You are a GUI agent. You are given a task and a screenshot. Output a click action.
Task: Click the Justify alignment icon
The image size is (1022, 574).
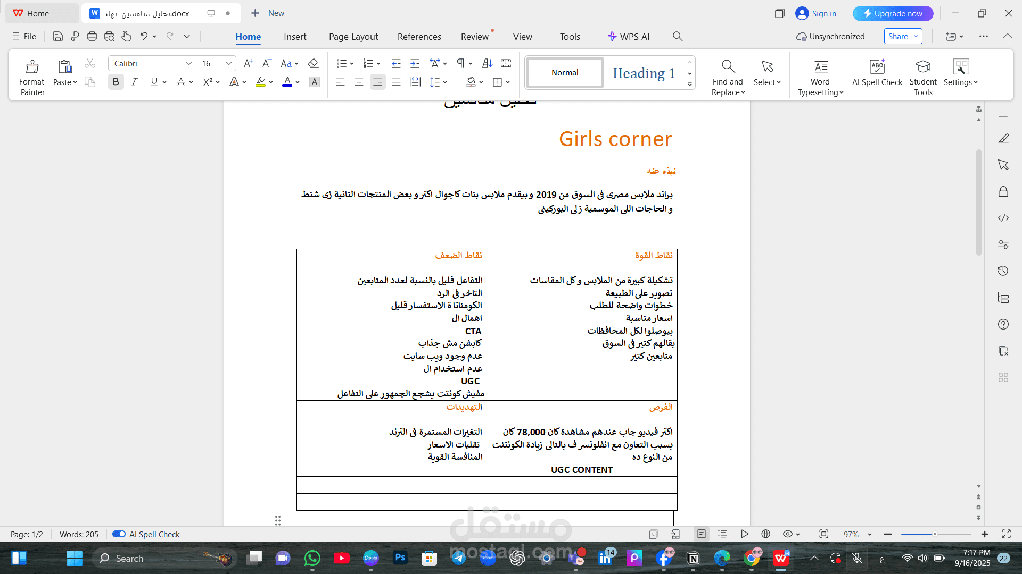coord(396,82)
